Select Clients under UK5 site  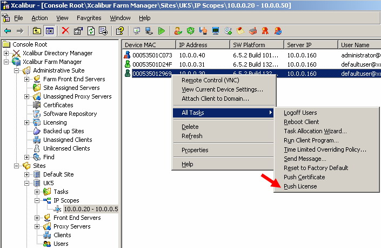[x=62, y=235]
